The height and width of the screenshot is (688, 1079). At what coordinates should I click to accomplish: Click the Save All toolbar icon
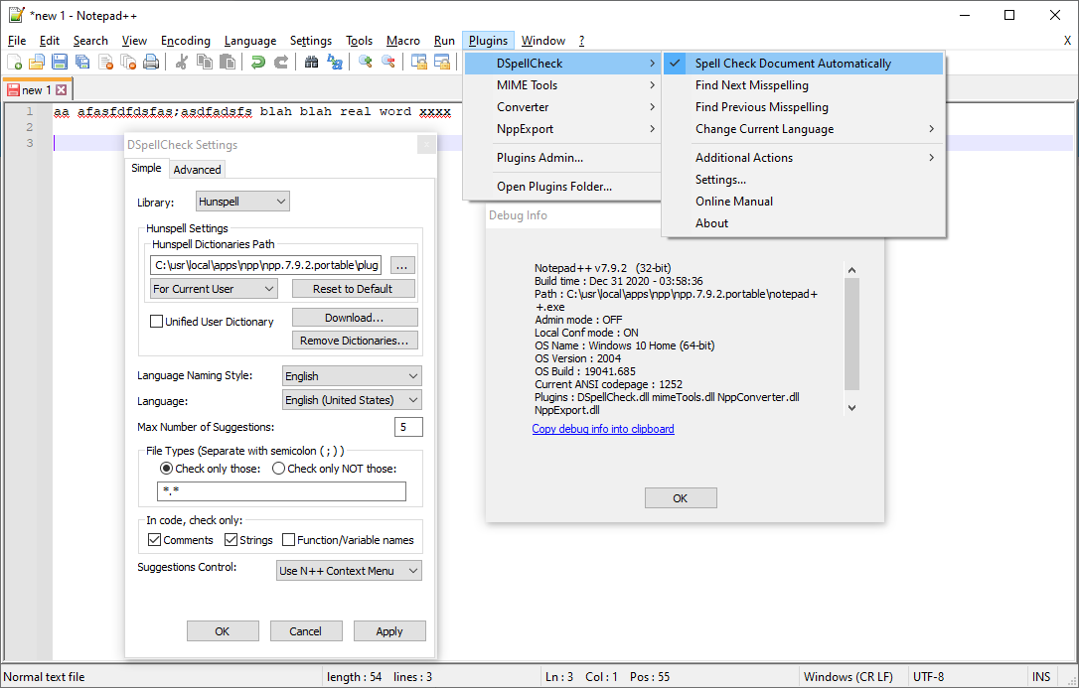(80, 62)
